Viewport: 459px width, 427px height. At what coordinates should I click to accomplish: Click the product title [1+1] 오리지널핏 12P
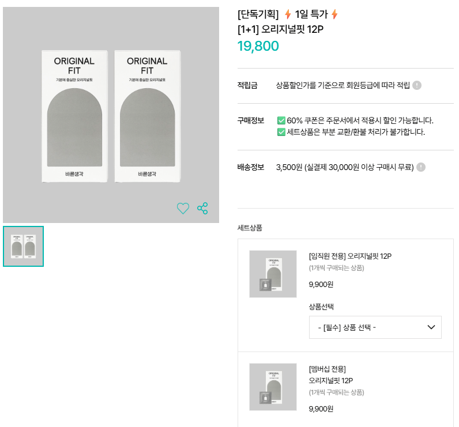tap(280, 29)
